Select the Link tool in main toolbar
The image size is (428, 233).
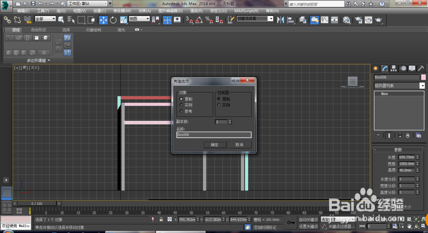click(7, 20)
